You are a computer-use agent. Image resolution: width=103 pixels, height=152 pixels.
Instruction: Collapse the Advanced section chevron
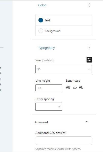[x=87, y=122]
